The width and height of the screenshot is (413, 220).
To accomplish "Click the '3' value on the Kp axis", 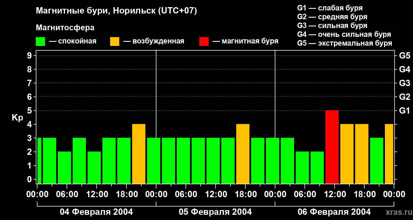I will click(x=30, y=138).
